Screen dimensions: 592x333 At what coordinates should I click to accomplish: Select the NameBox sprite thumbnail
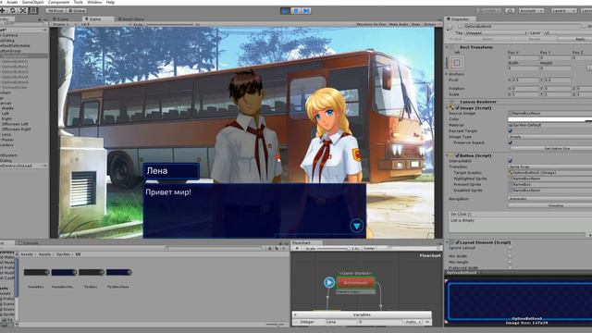36,272
